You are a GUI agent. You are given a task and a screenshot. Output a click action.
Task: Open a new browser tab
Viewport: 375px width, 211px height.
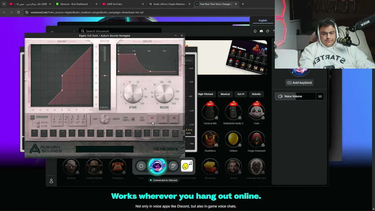243,4
